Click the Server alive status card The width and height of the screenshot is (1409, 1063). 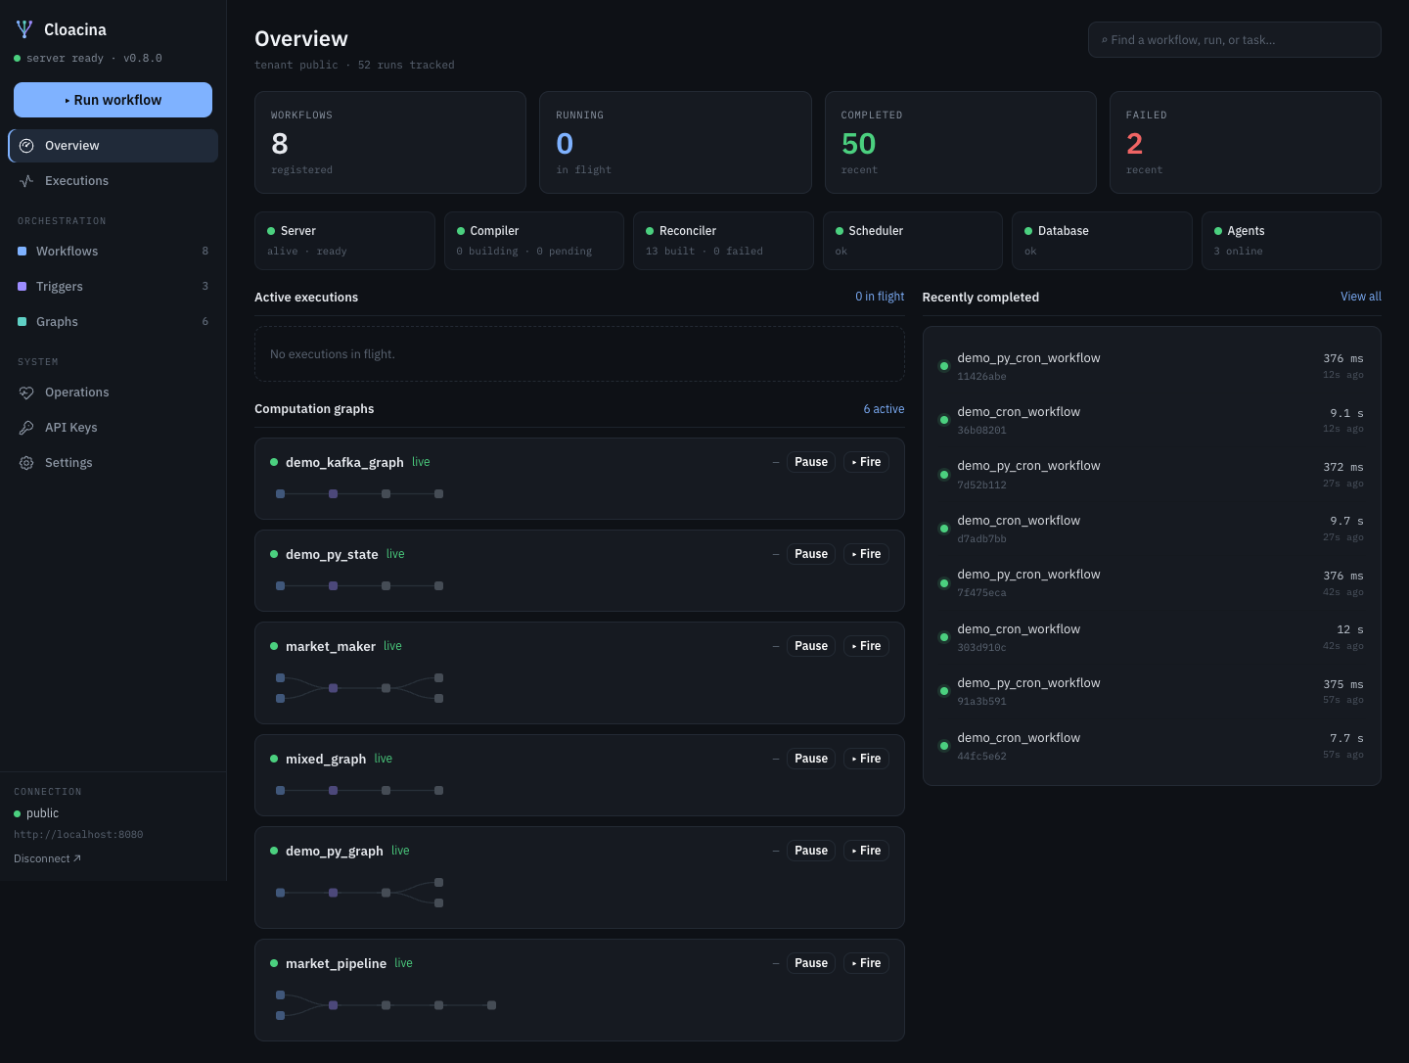(x=344, y=241)
